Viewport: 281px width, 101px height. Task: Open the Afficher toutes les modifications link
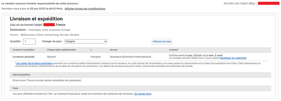85,9
